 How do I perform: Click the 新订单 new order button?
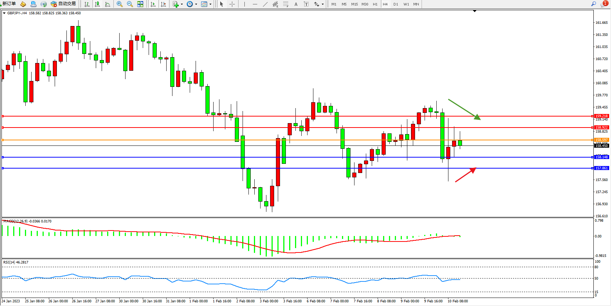coord(9,4)
